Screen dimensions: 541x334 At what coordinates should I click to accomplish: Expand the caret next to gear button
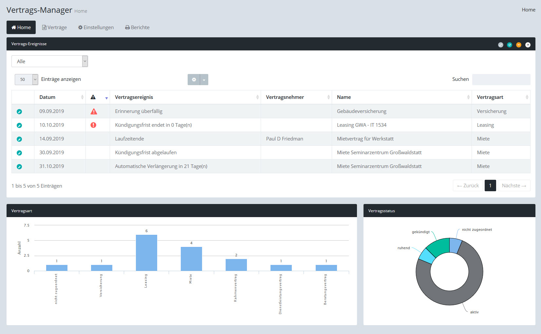click(x=204, y=80)
